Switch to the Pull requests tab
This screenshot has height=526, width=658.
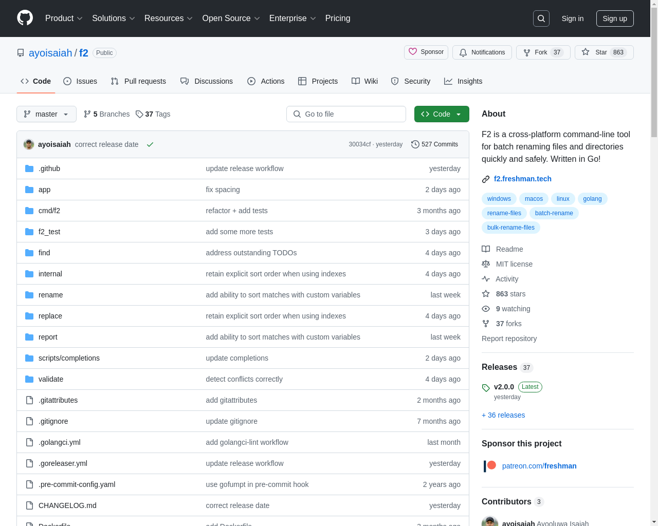pos(138,81)
